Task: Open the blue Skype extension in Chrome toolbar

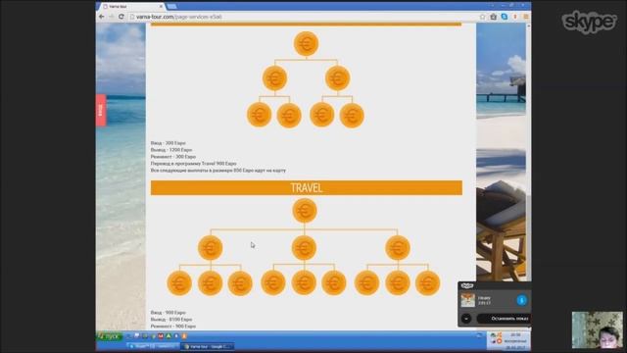Action: tap(504, 17)
